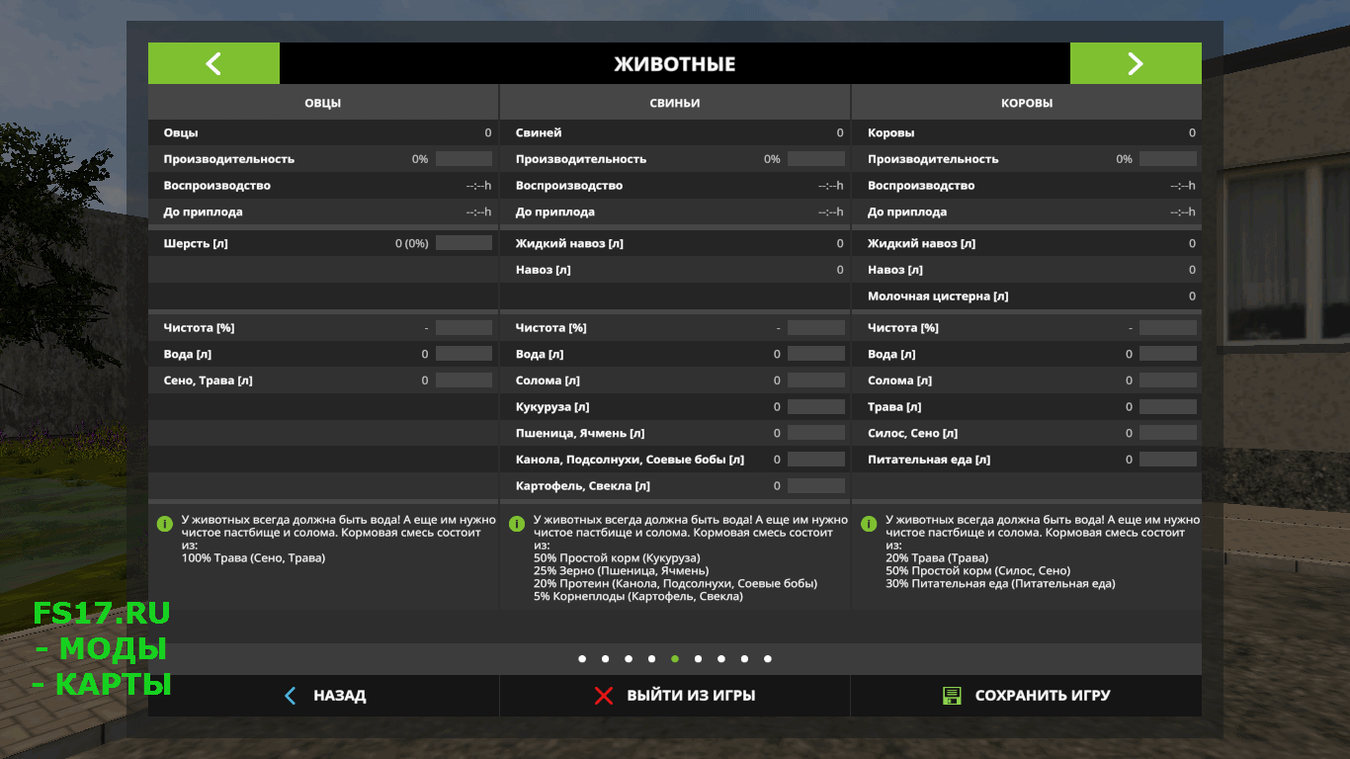Click 5% Корнеплоды (Картофель, Свекла) text
Image resolution: width=1350 pixels, height=759 pixels.
point(638,597)
